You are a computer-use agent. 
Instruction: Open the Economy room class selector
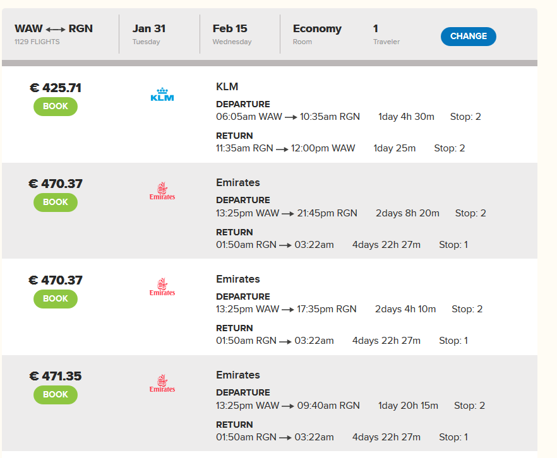click(317, 34)
